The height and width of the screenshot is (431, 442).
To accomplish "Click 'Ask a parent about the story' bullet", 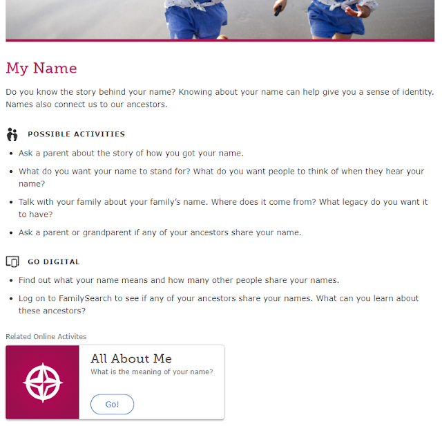I will pyautogui.click(x=131, y=153).
